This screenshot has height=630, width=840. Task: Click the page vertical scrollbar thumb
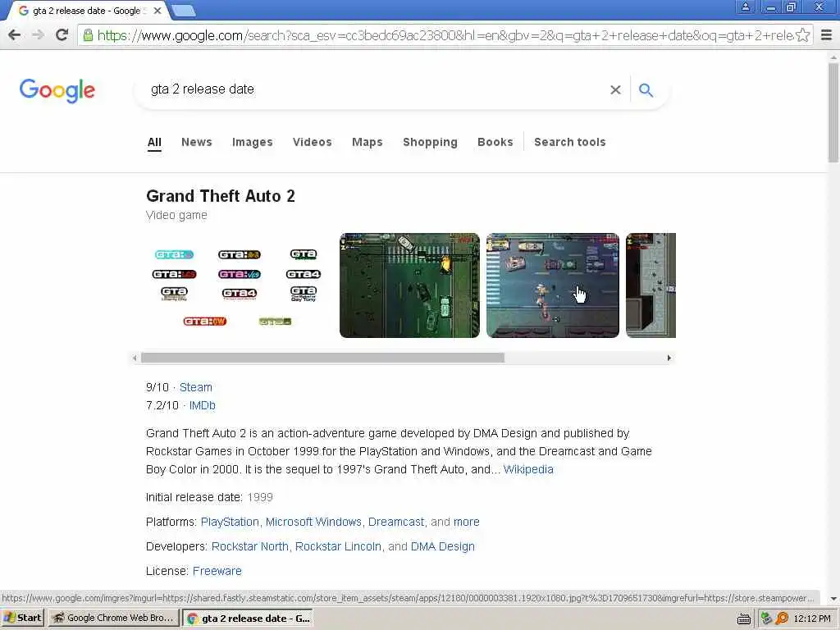[833, 112]
